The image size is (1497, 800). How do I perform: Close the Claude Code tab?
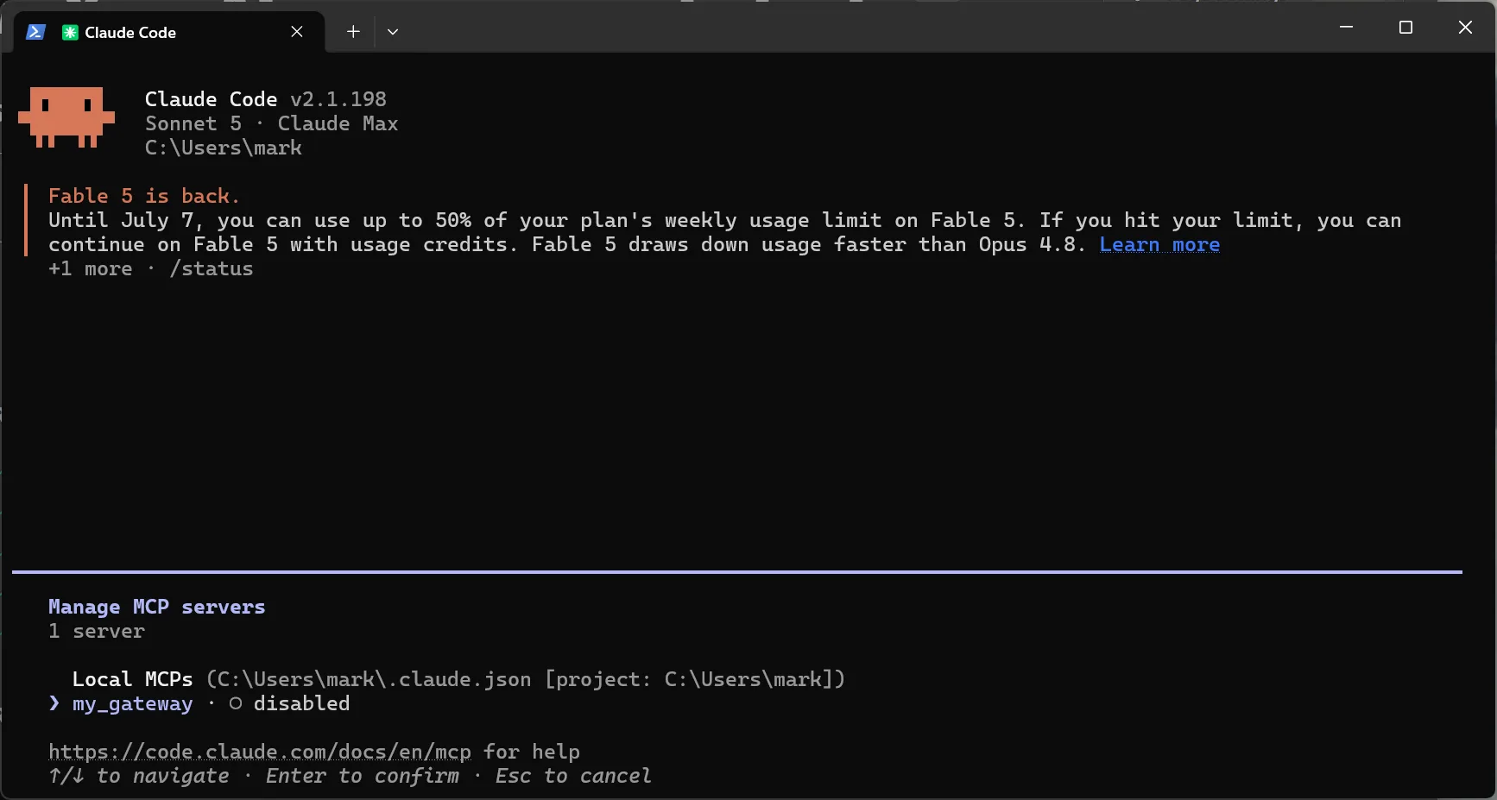point(297,32)
